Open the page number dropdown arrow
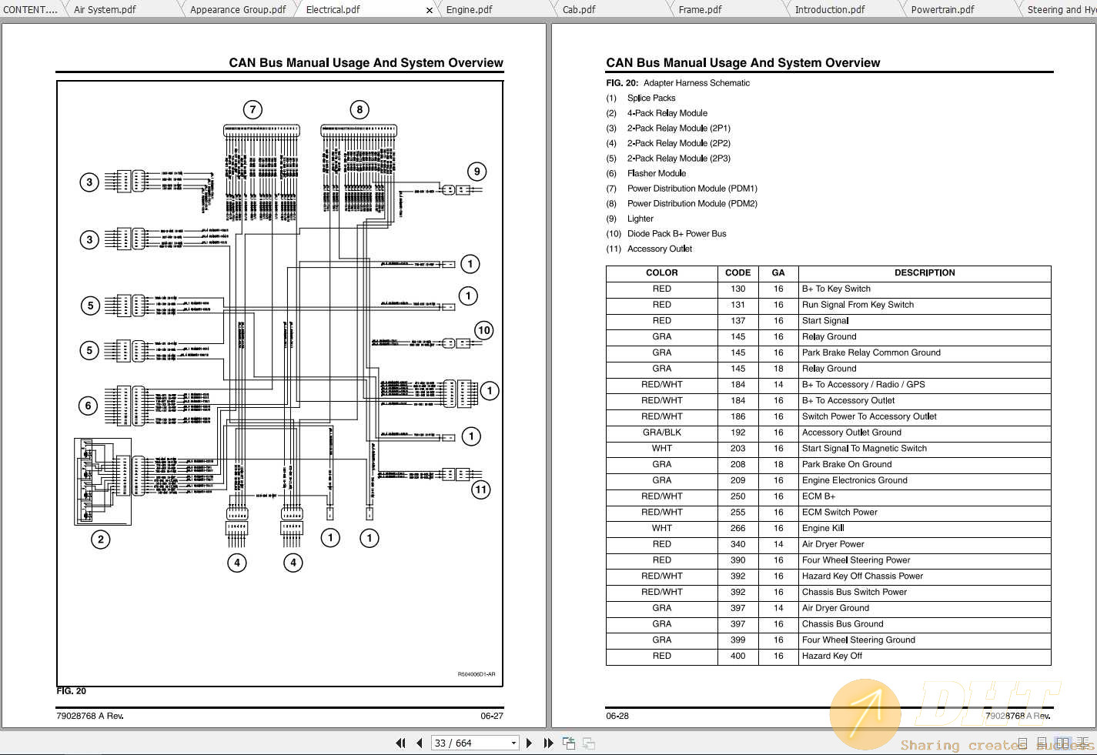 pos(513,743)
